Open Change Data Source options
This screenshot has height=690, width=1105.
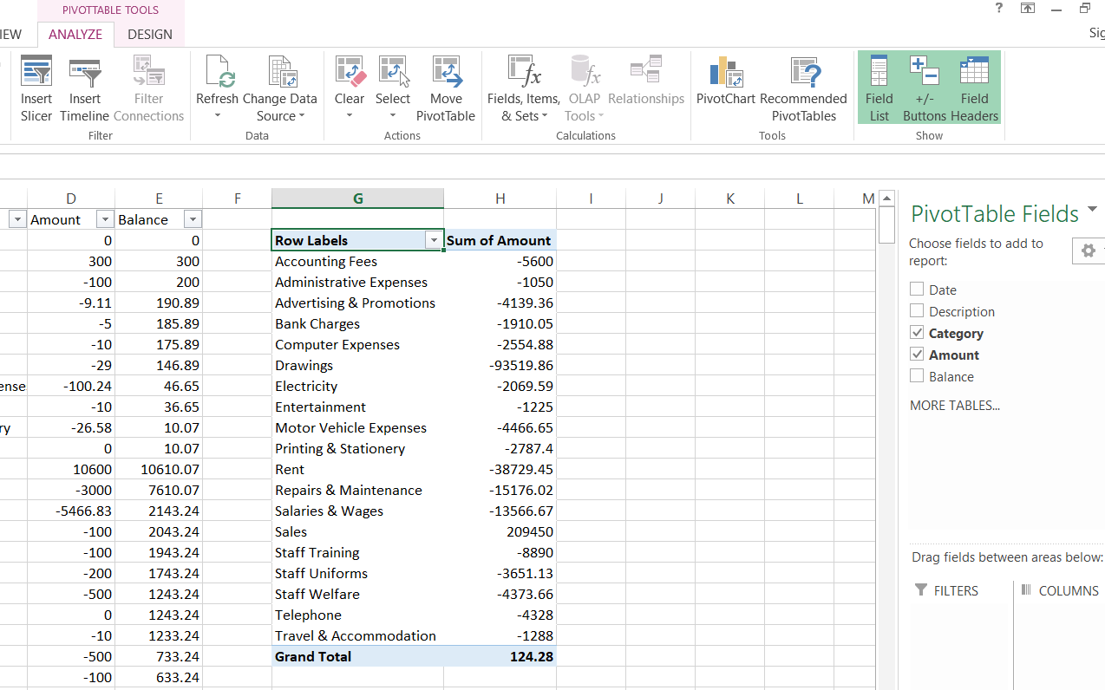click(281, 87)
